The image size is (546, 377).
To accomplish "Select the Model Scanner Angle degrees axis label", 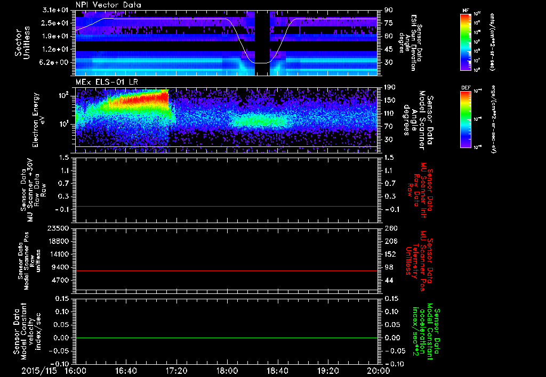I will coord(418,120).
